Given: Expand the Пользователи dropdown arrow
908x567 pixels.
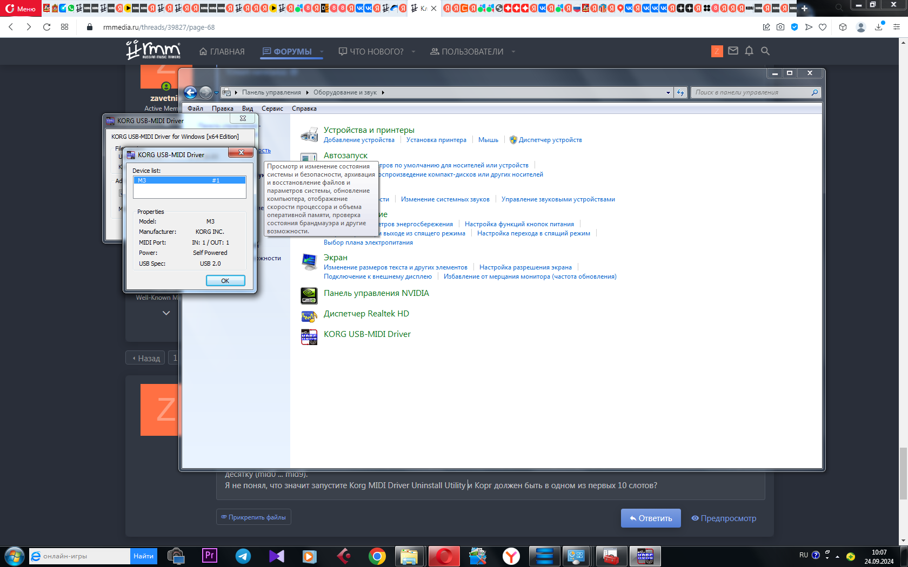Looking at the screenshot, I should coord(513,52).
